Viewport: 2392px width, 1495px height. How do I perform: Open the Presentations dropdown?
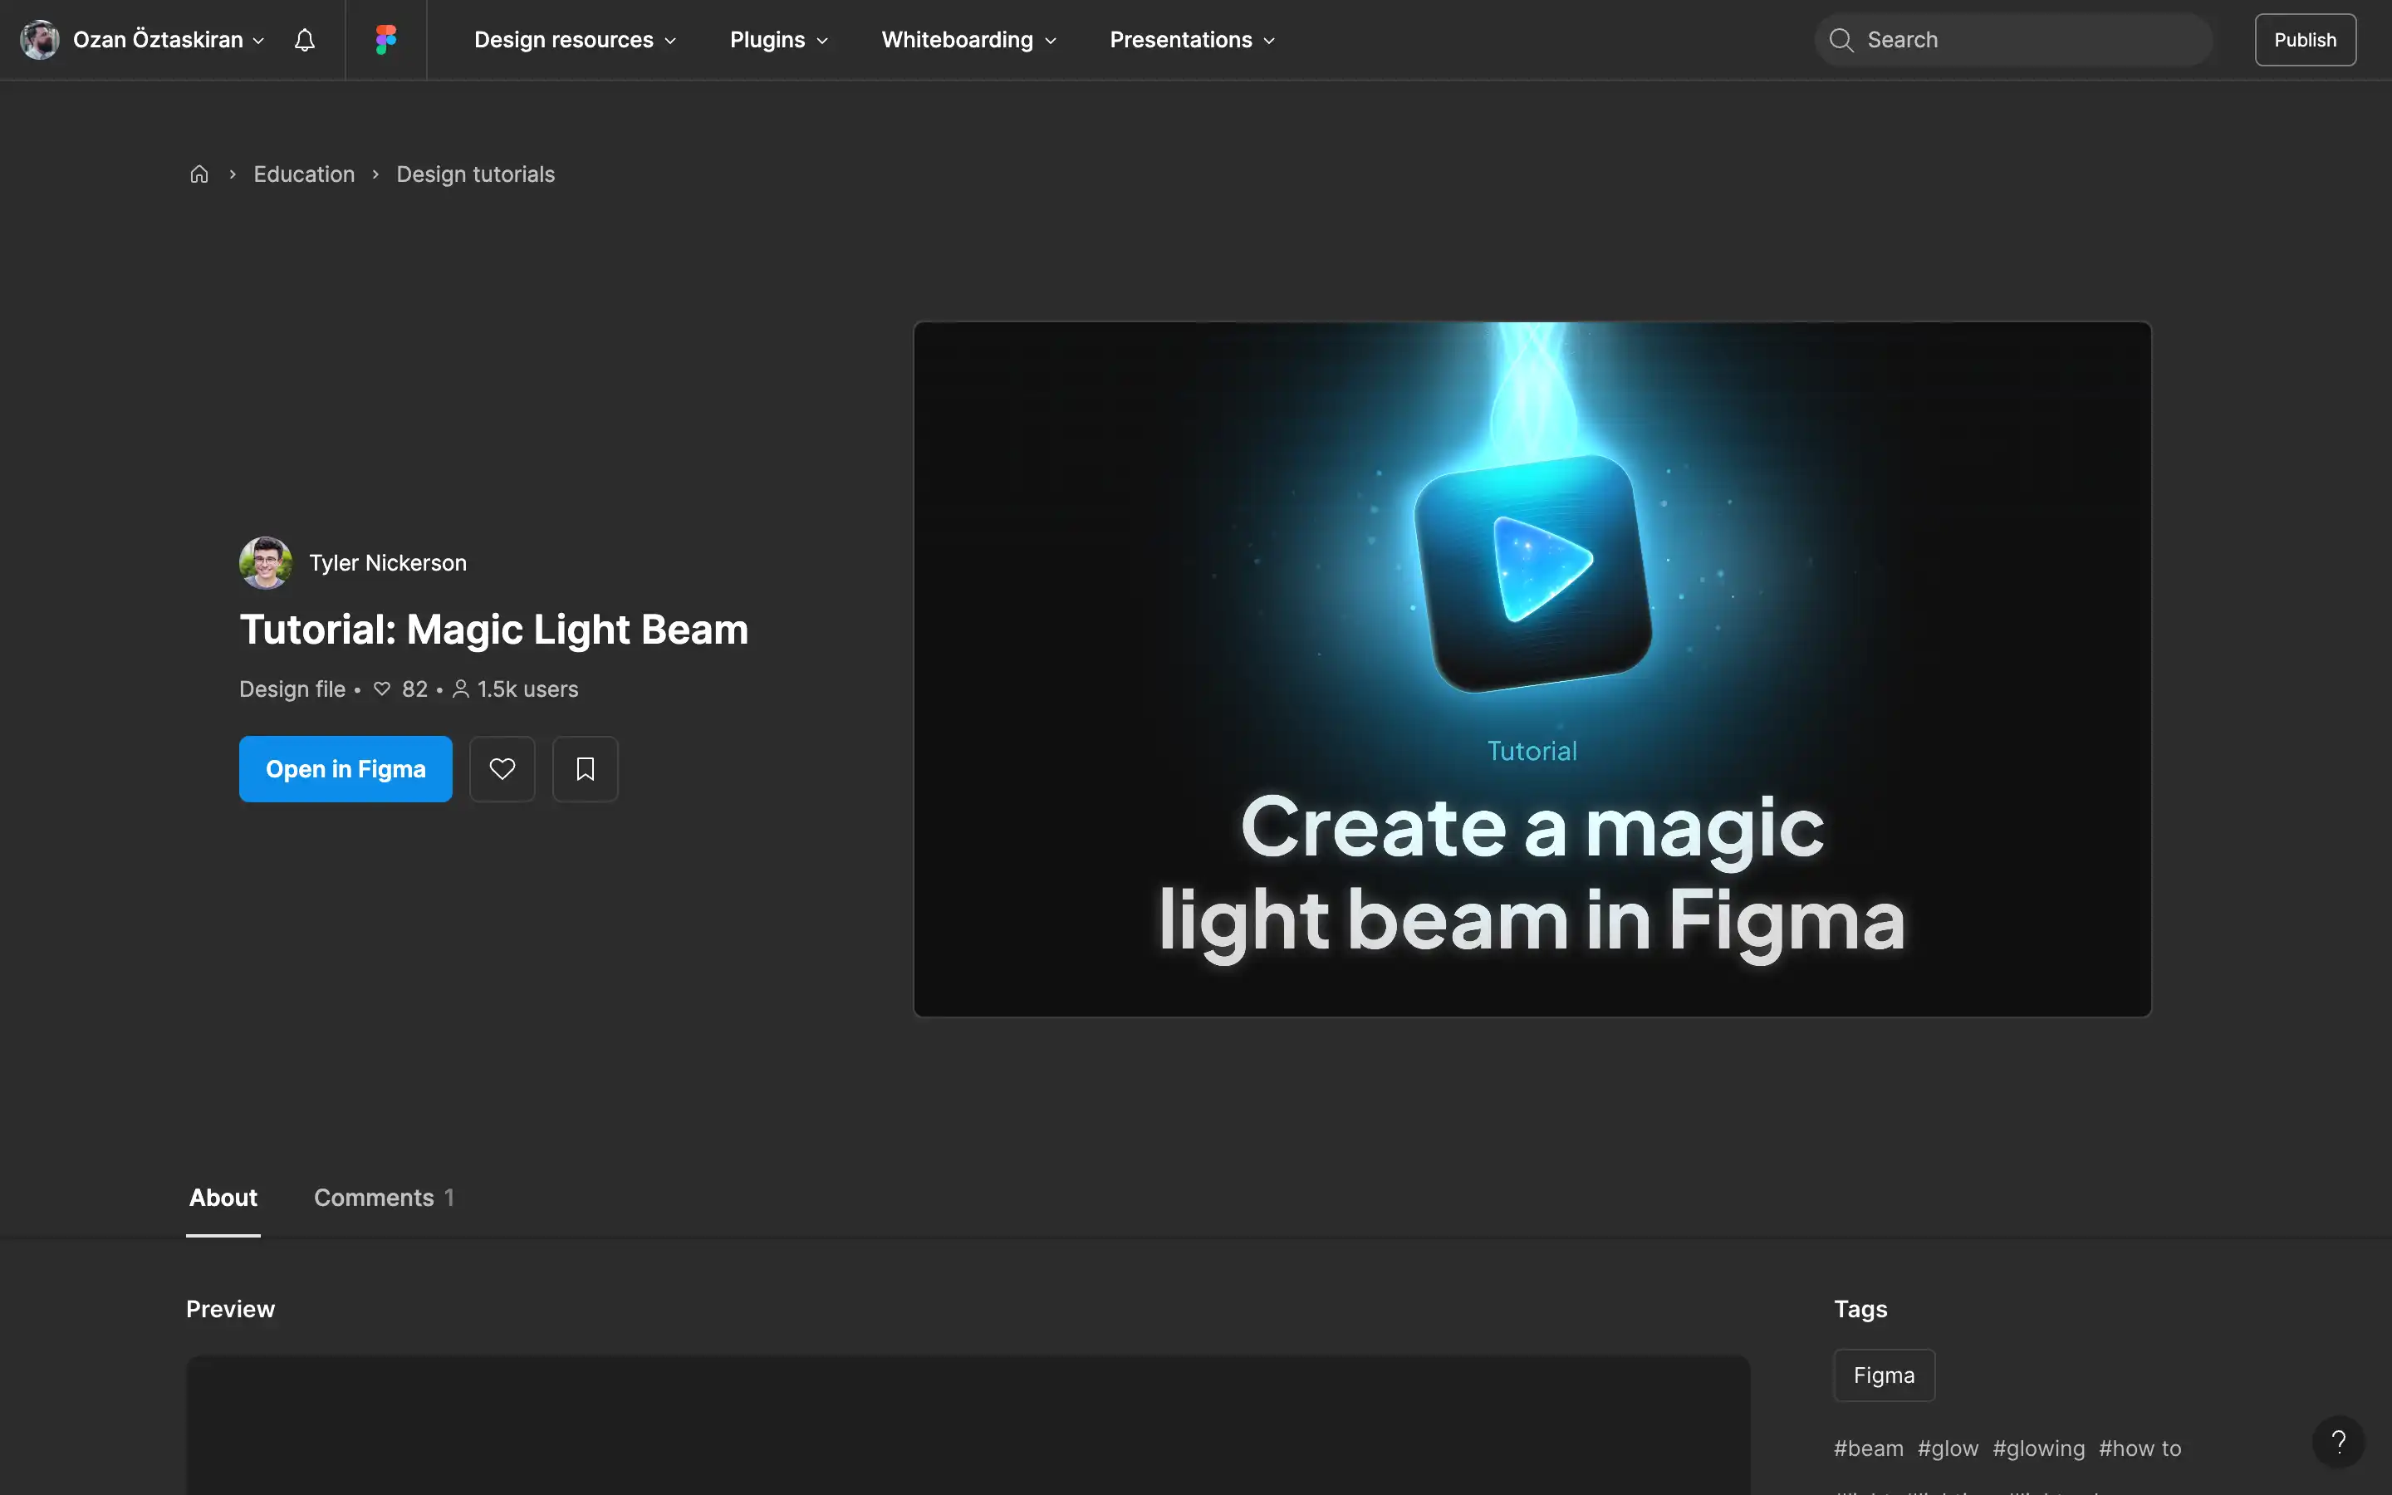1192,40
